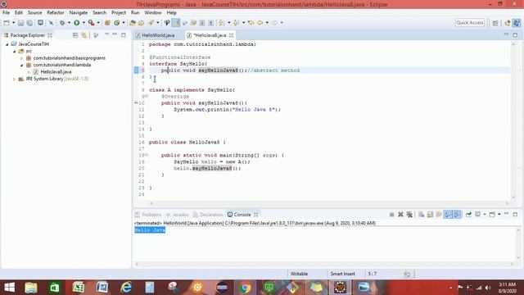Open Internet Explorer from the taskbar
Screen dimensions: 524x295
pyautogui.click(x=126, y=288)
